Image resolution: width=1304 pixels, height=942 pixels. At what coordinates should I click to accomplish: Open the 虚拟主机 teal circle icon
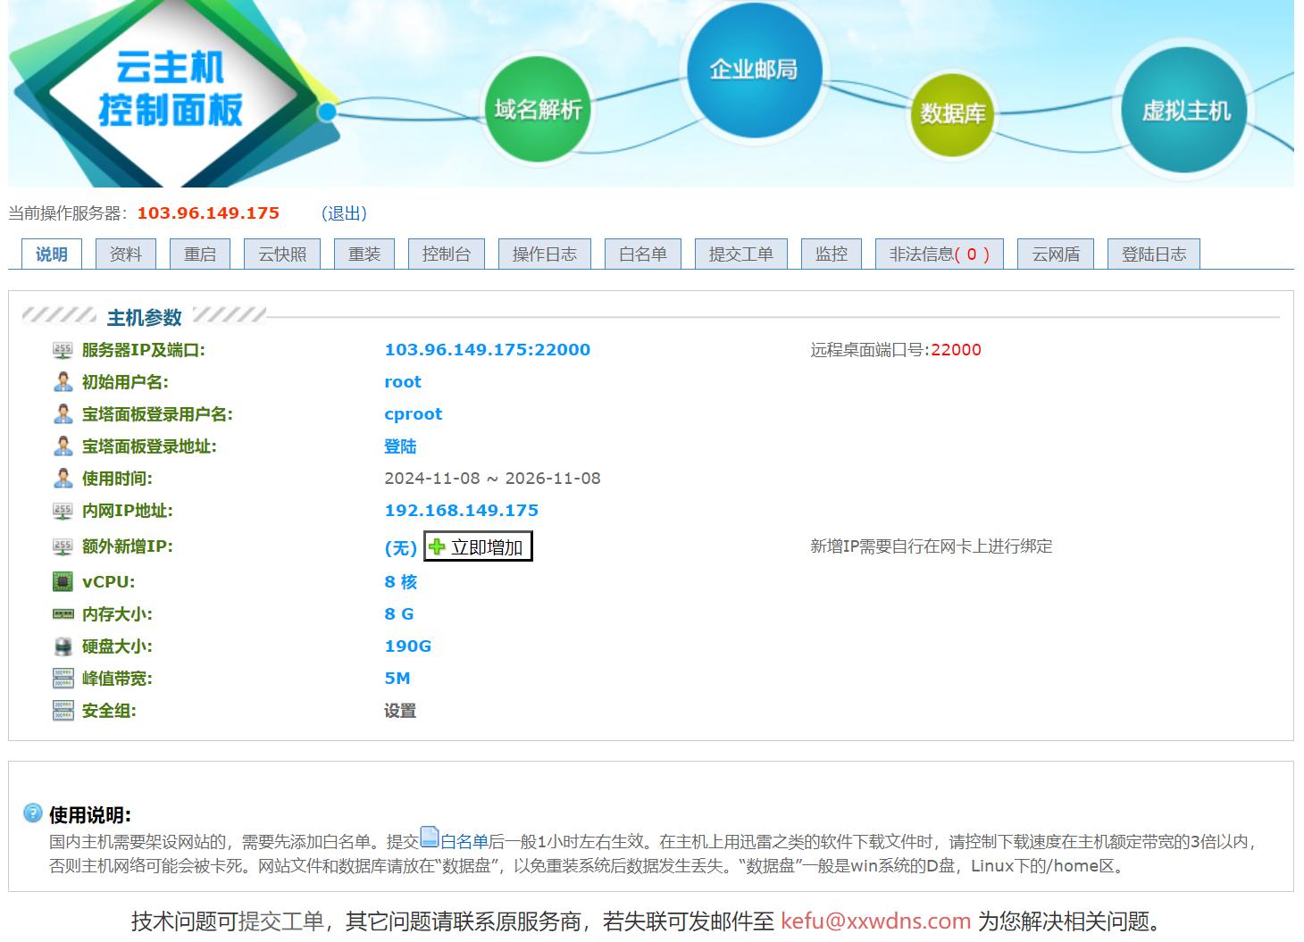tap(1185, 111)
